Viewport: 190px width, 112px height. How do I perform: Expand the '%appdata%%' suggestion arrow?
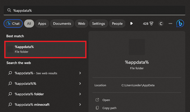click(80, 83)
